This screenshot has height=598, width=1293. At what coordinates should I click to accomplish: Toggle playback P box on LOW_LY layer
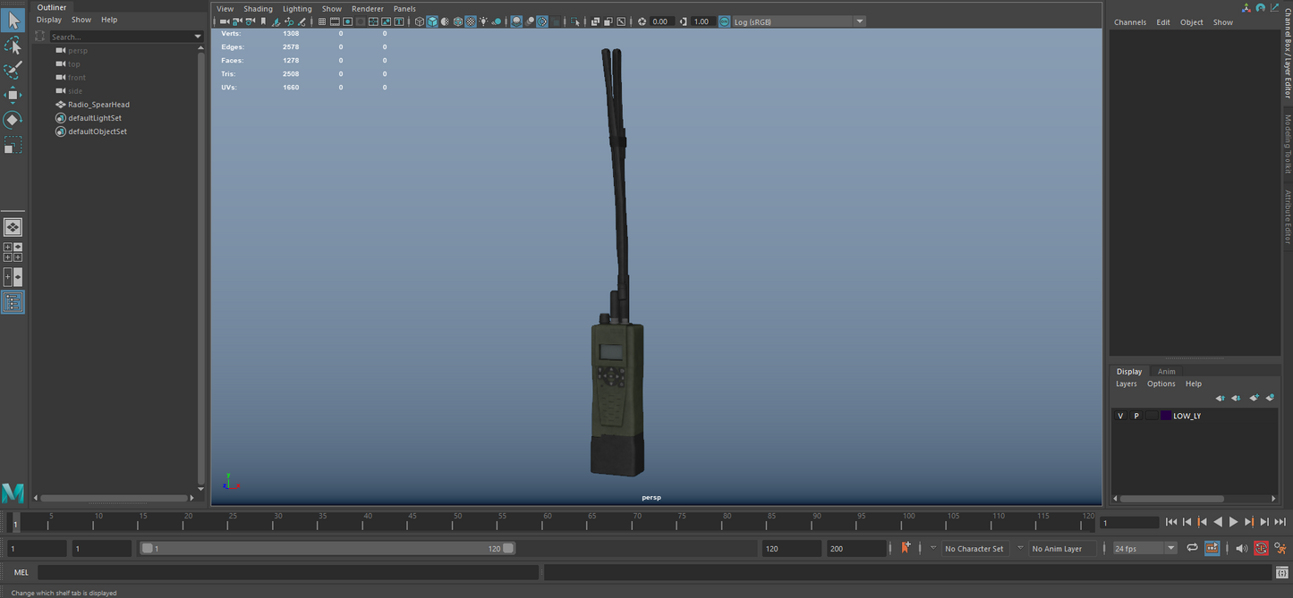tap(1136, 416)
